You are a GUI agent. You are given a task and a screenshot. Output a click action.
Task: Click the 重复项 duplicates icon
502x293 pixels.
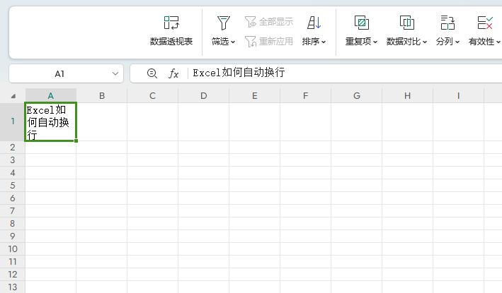(x=361, y=23)
